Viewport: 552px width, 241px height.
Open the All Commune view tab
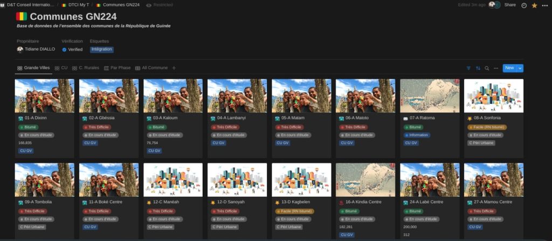pos(151,68)
